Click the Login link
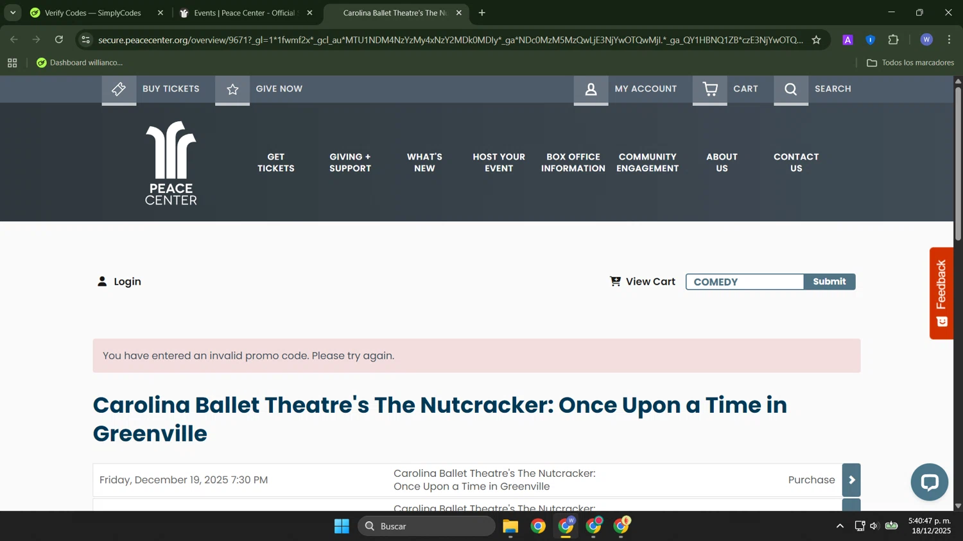The width and height of the screenshot is (963, 541). coord(127,281)
